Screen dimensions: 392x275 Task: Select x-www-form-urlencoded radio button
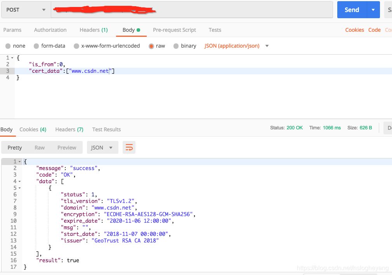[76, 46]
